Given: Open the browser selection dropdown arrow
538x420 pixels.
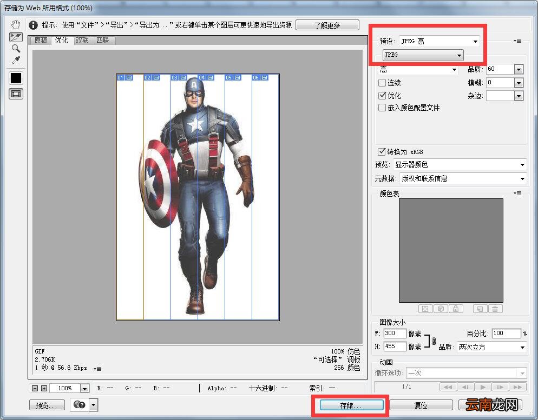Looking at the screenshot, I should [x=94, y=405].
